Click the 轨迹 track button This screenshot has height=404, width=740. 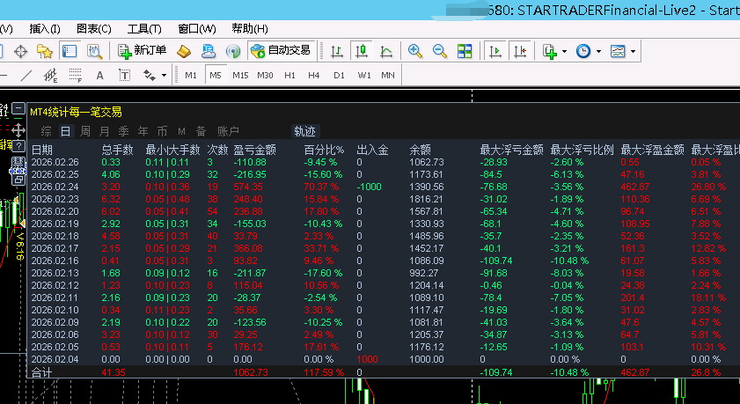[x=304, y=131]
